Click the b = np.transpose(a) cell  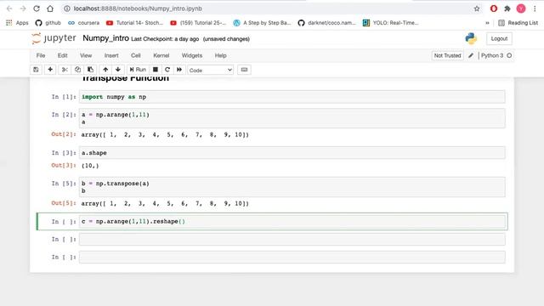click(292, 187)
